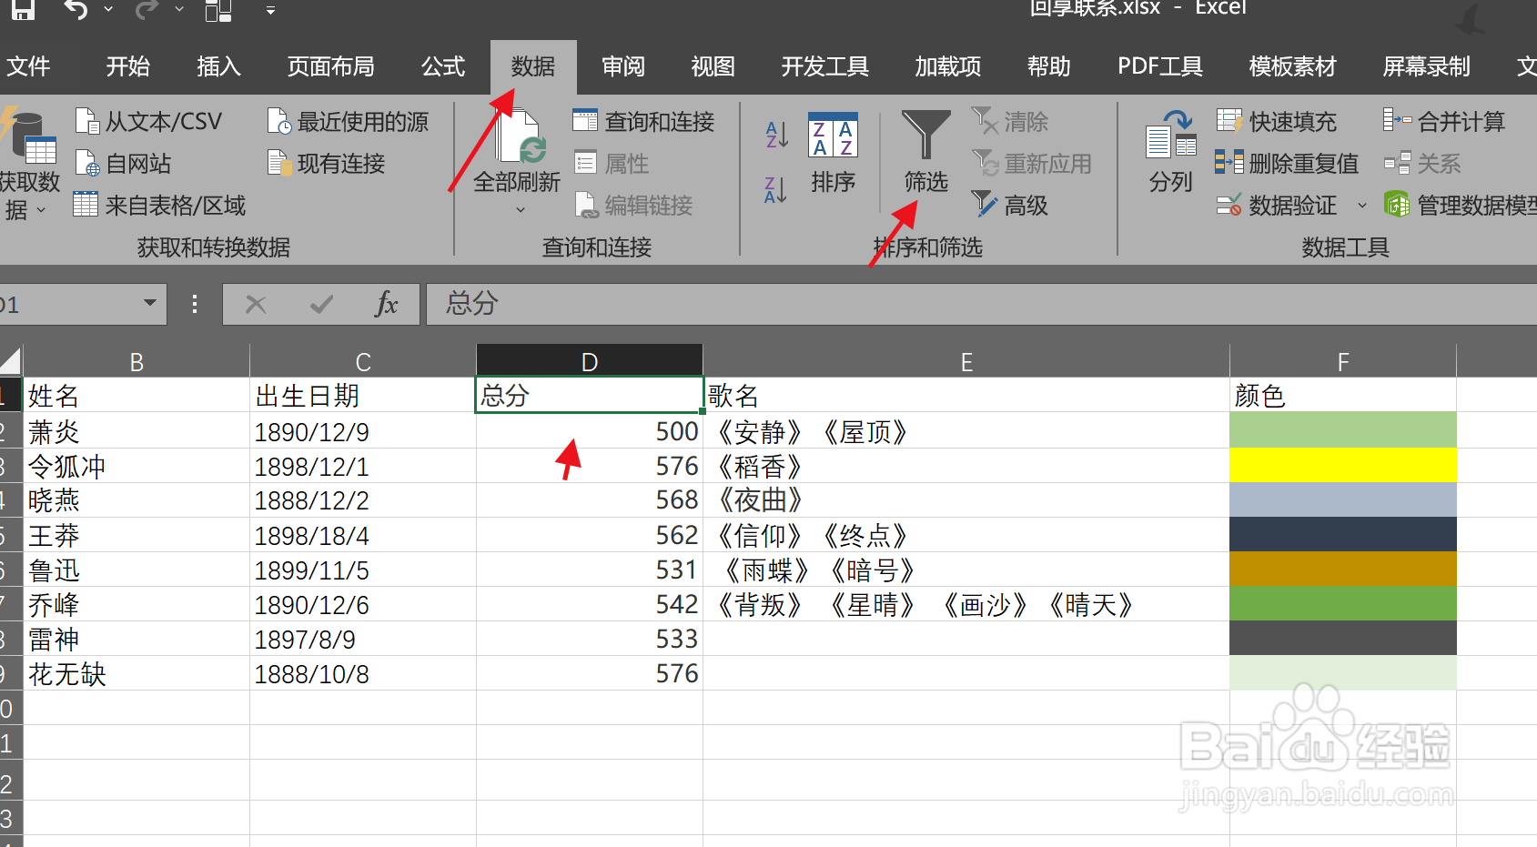
Task: Select the 数据 ribbon tab
Action: coord(533,66)
